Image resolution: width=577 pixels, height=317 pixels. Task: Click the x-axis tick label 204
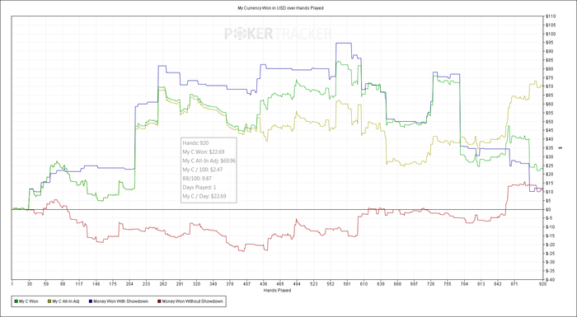tap(129, 284)
